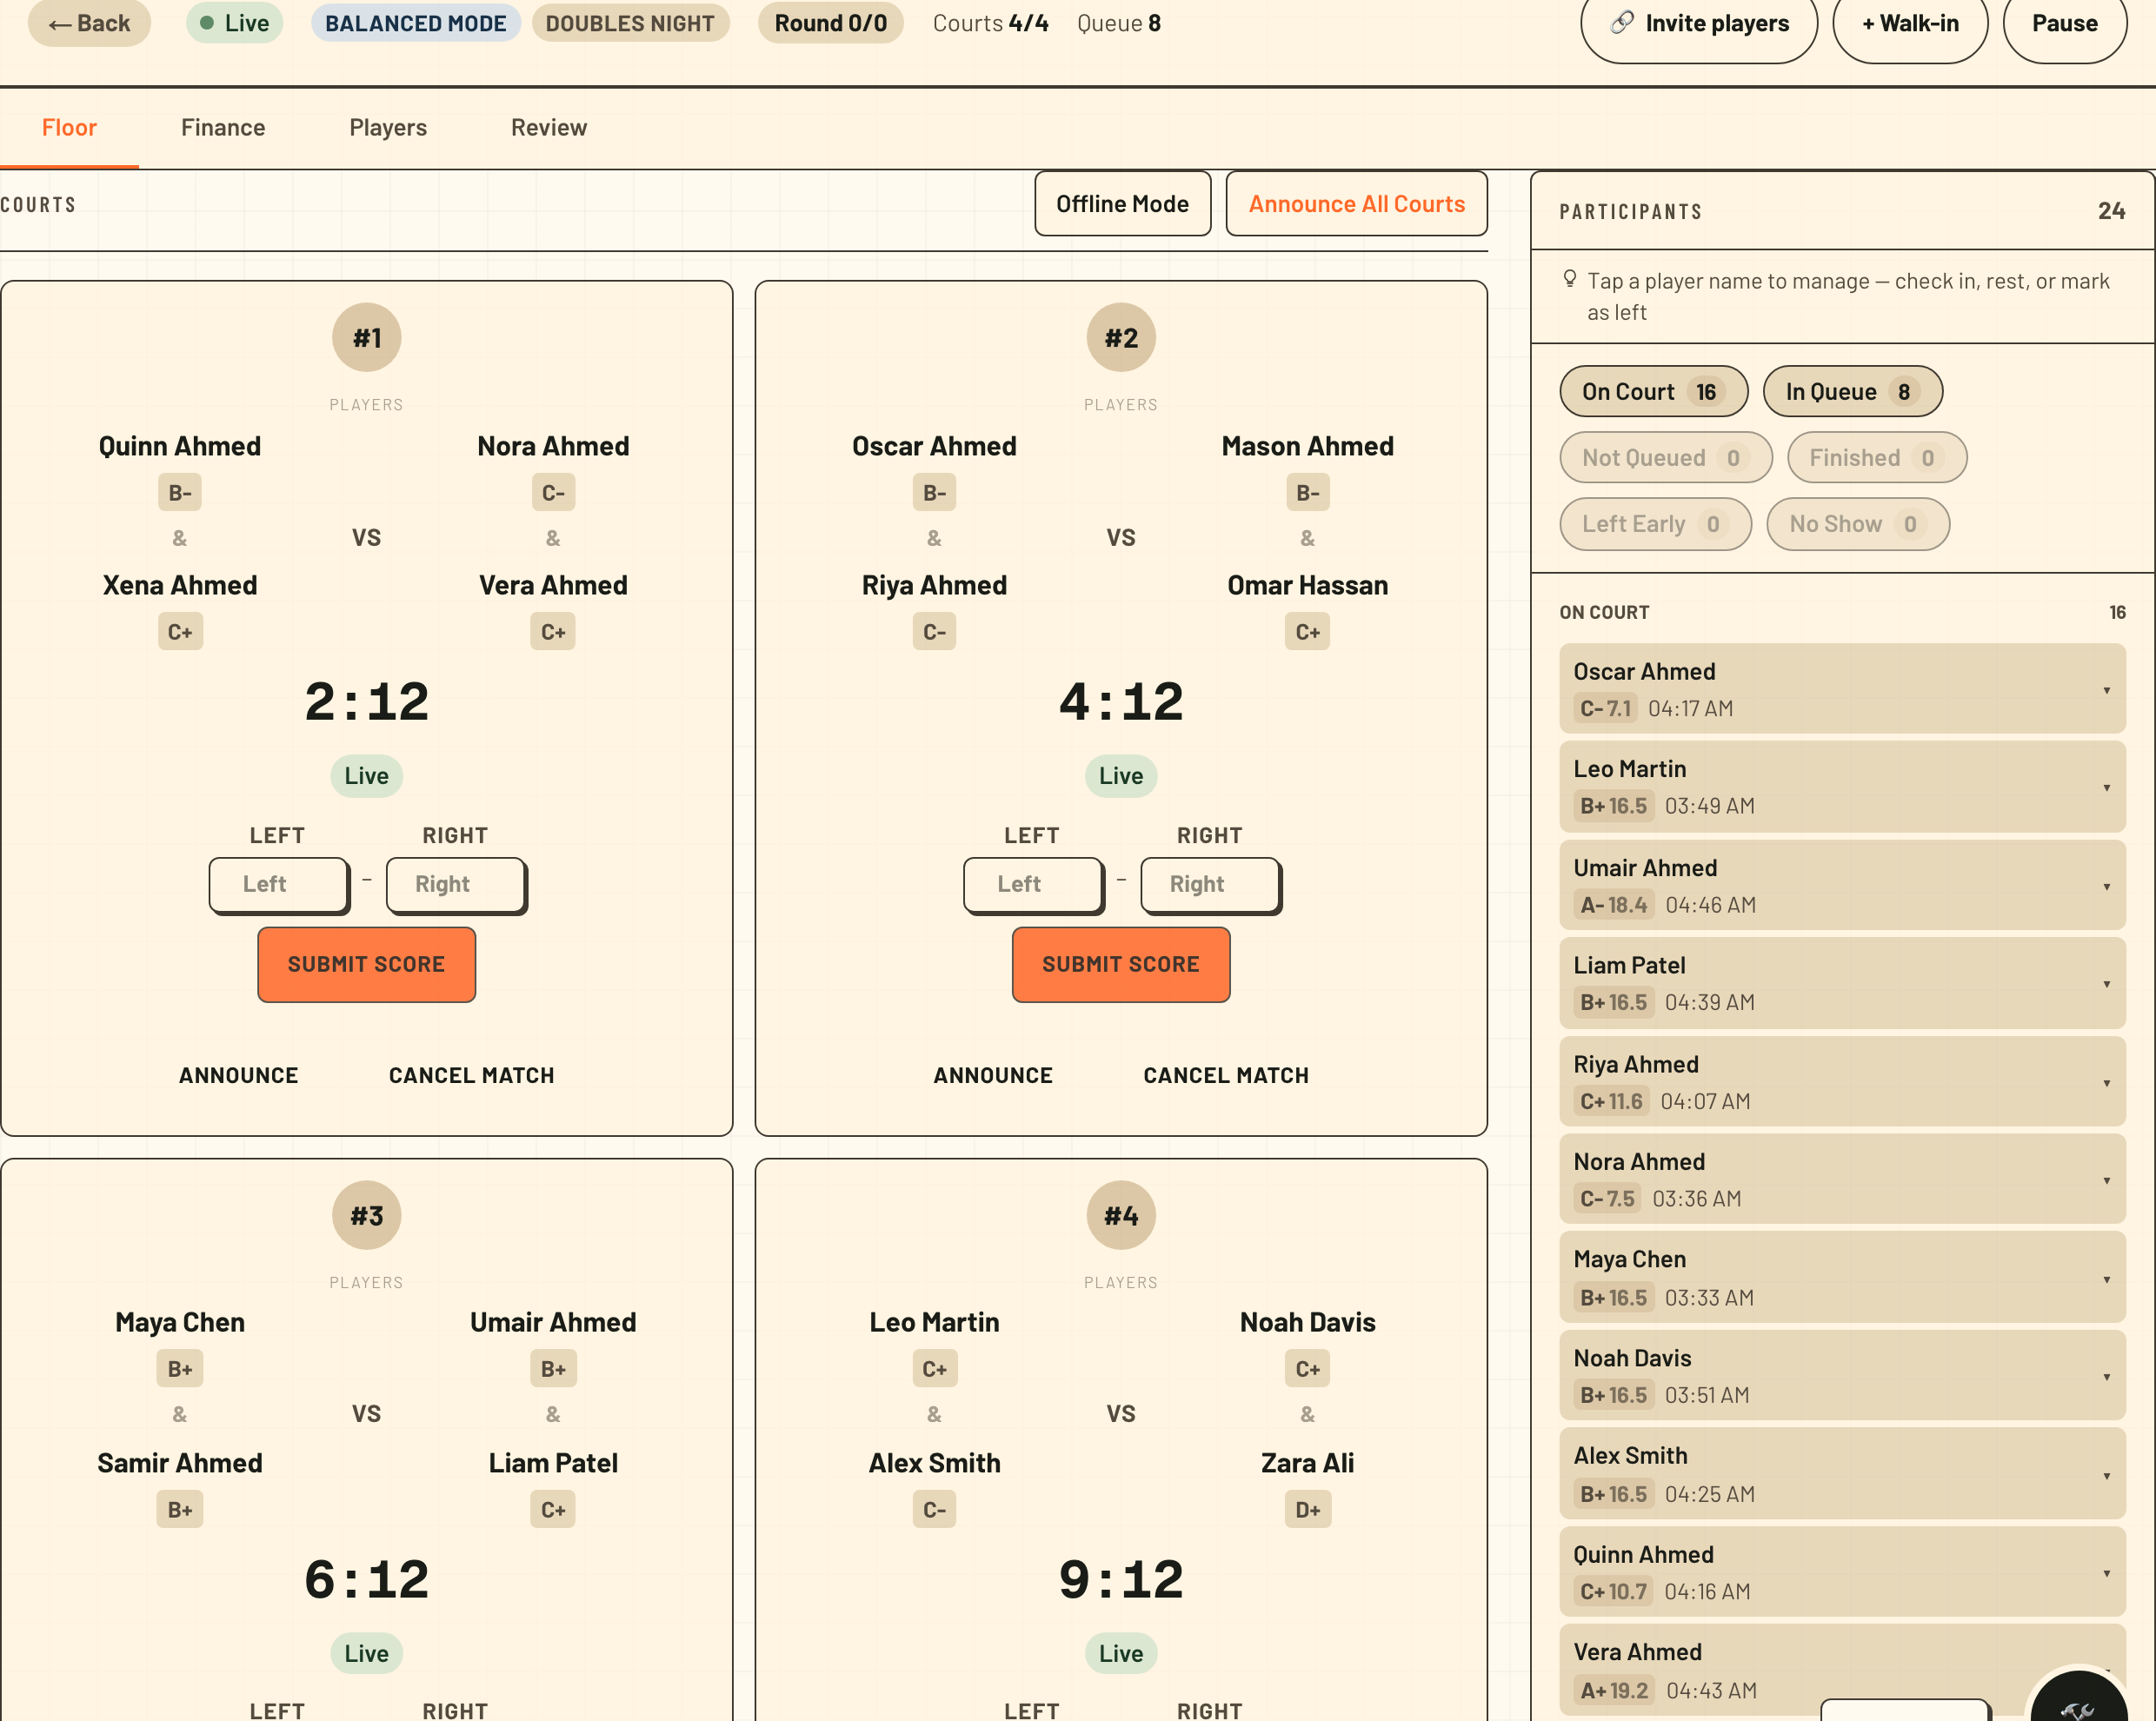Click Court 2 Left score field
The image size is (2156, 1721).
1033,885
